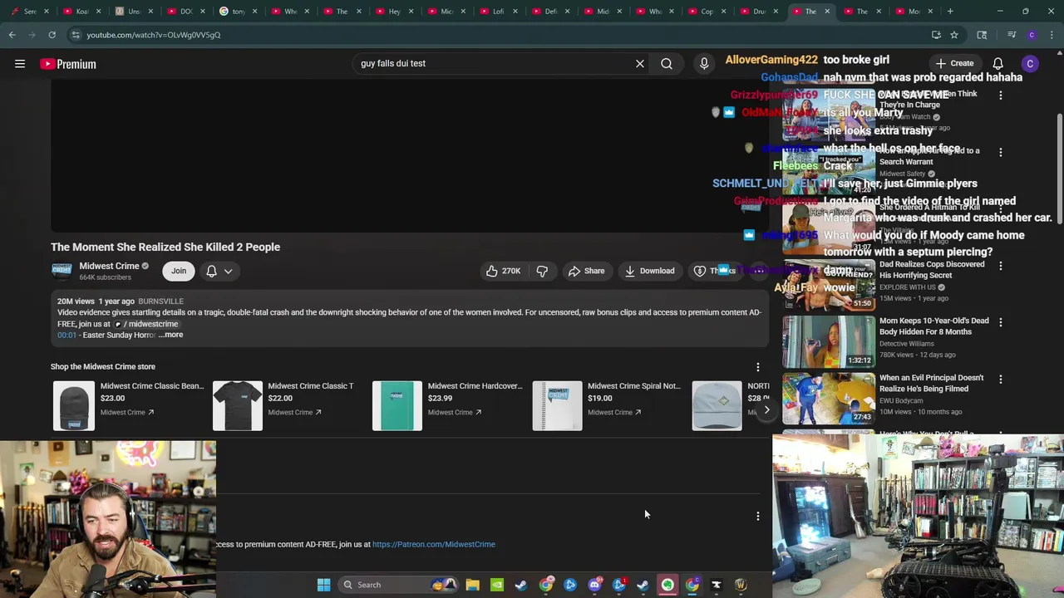
Task: Go back using Chrome's back arrow
Action: (x=12, y=35)
